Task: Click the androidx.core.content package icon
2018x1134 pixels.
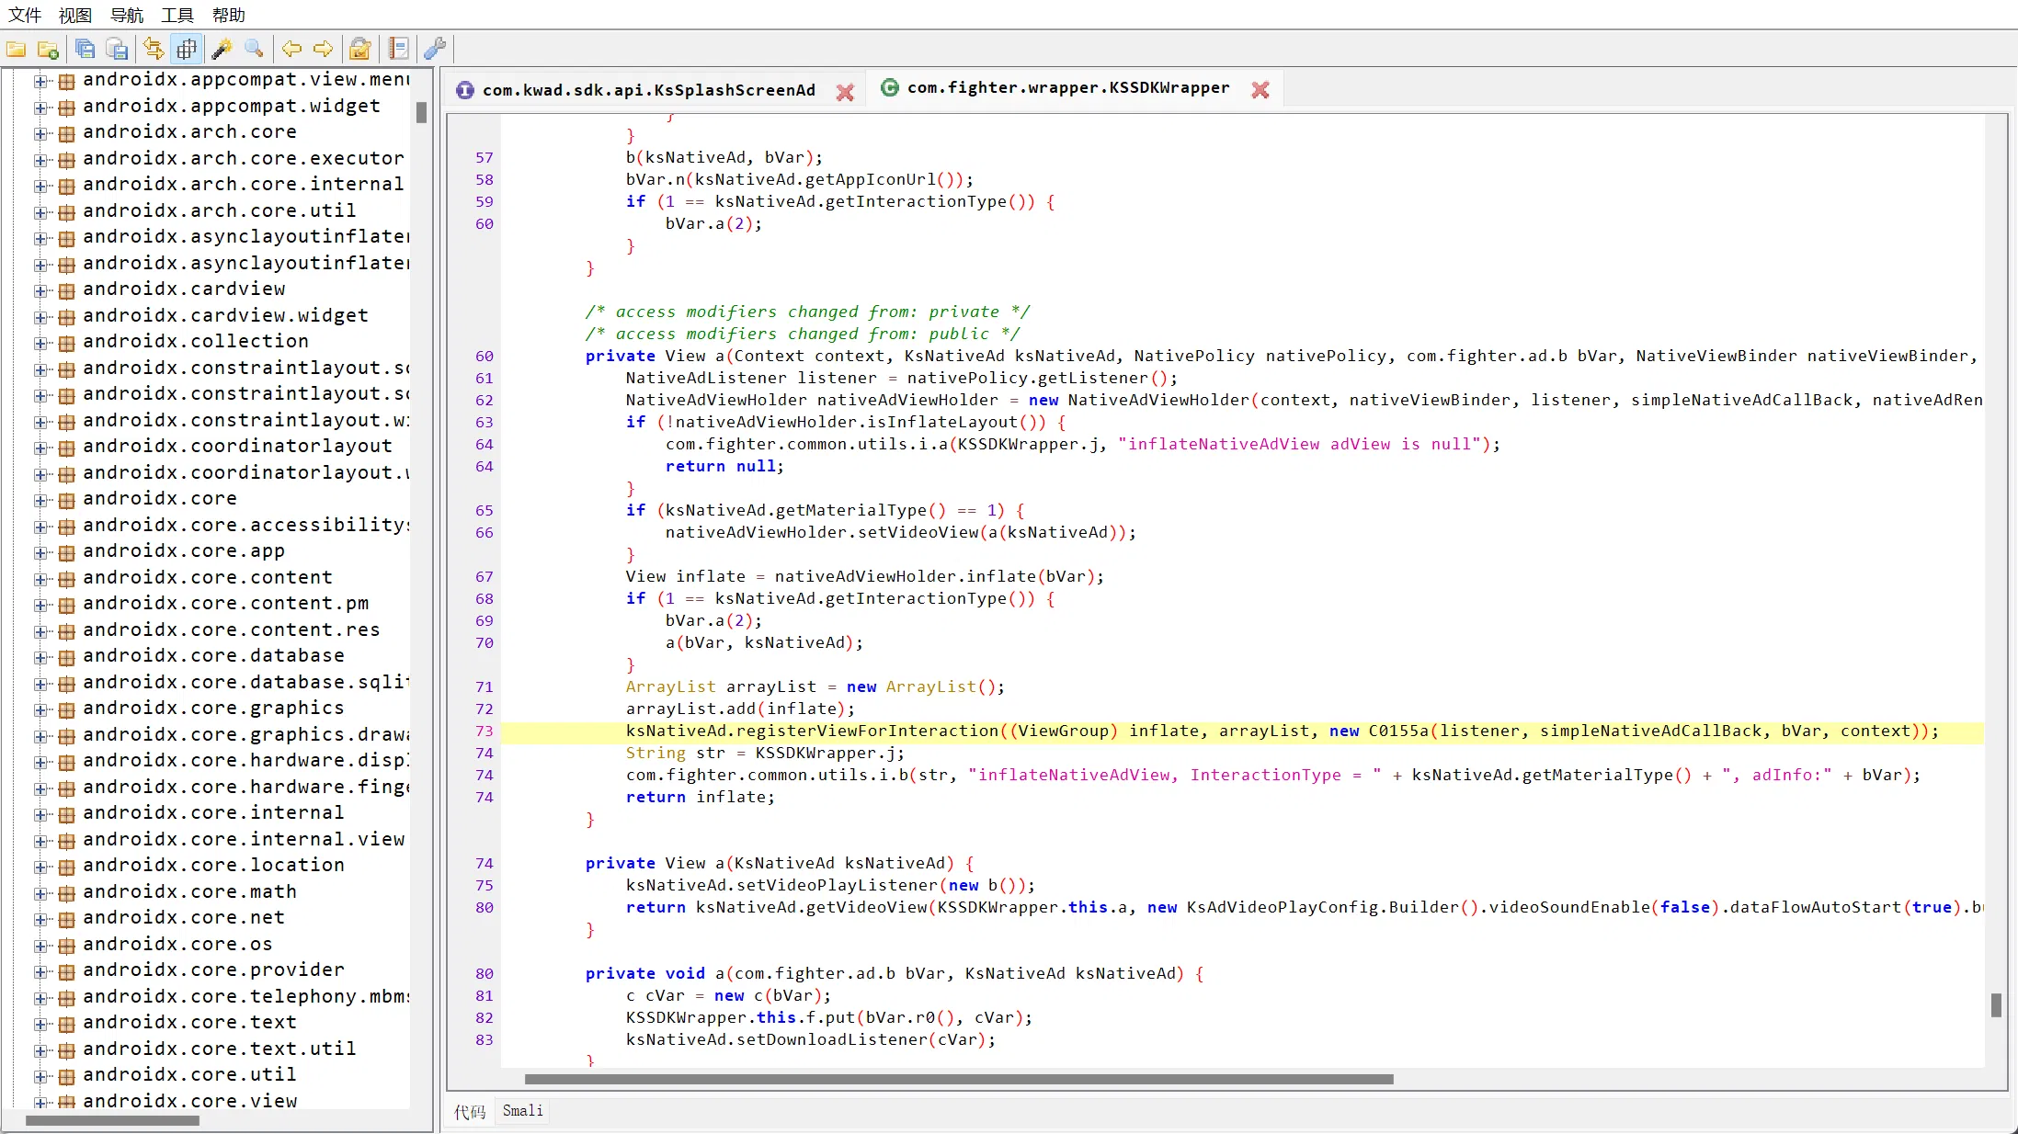Action: click(66, 579)
